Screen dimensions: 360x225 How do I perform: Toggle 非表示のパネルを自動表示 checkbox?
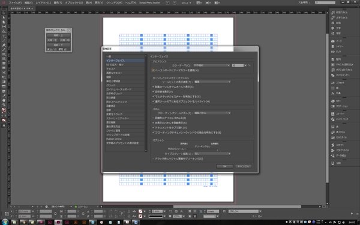tap(154, 122)
